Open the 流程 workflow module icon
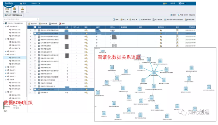The width and height of the screenshot is (218, 125). [7, 9]
